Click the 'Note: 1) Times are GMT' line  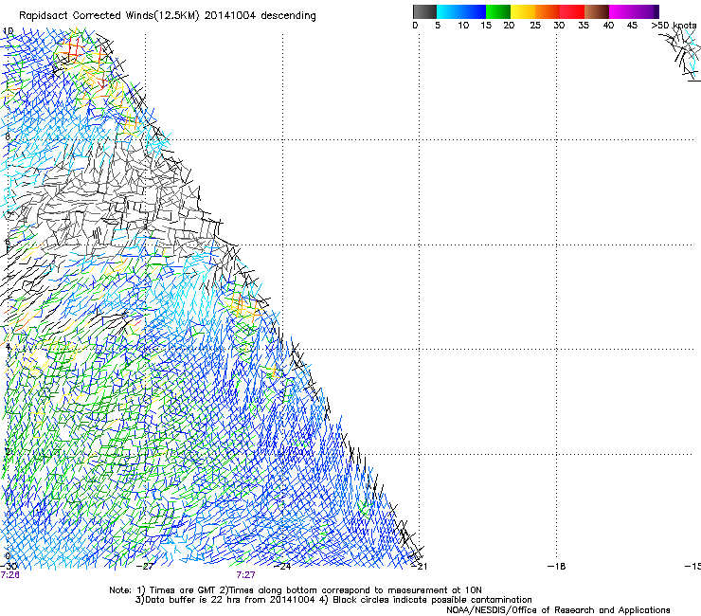tap(296, 590)
